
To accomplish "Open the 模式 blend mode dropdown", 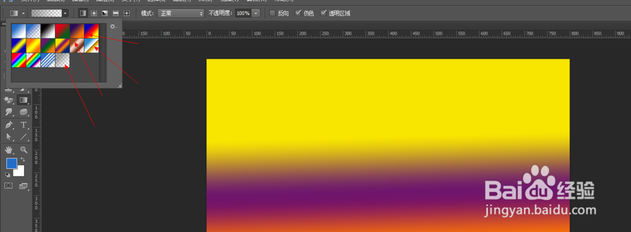I will click(x=181, y=13).
